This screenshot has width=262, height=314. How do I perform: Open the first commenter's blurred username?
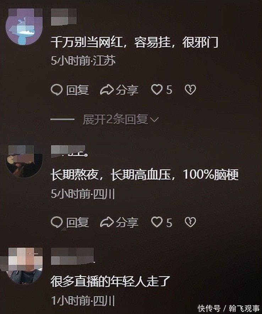pos(64,17)
